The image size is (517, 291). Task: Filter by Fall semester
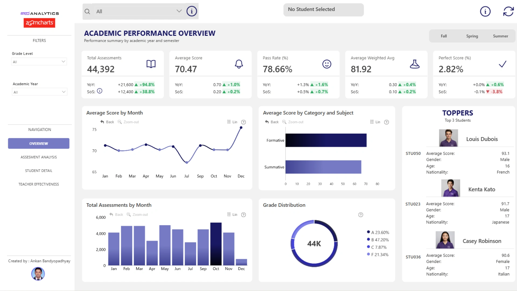pos(443,36)
